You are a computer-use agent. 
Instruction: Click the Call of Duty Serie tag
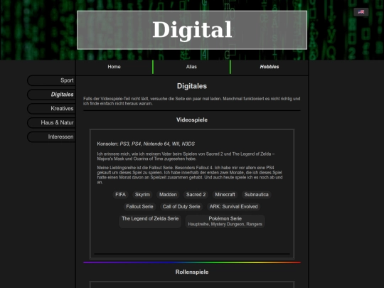point(181,206)
